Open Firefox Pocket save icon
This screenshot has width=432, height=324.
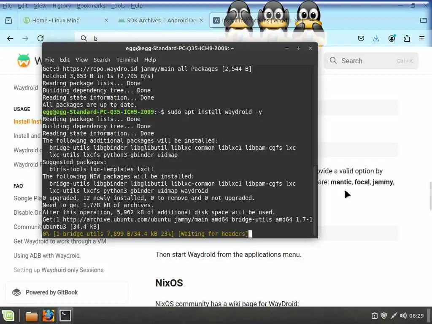tap(361, 38)
